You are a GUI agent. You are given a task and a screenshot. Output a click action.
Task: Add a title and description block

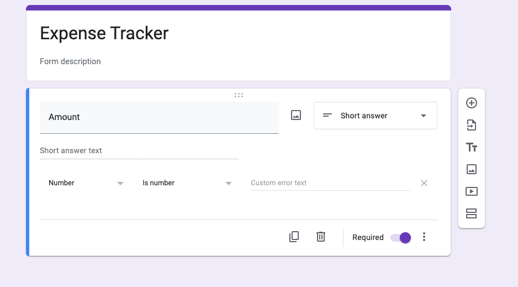pos(471,147)
